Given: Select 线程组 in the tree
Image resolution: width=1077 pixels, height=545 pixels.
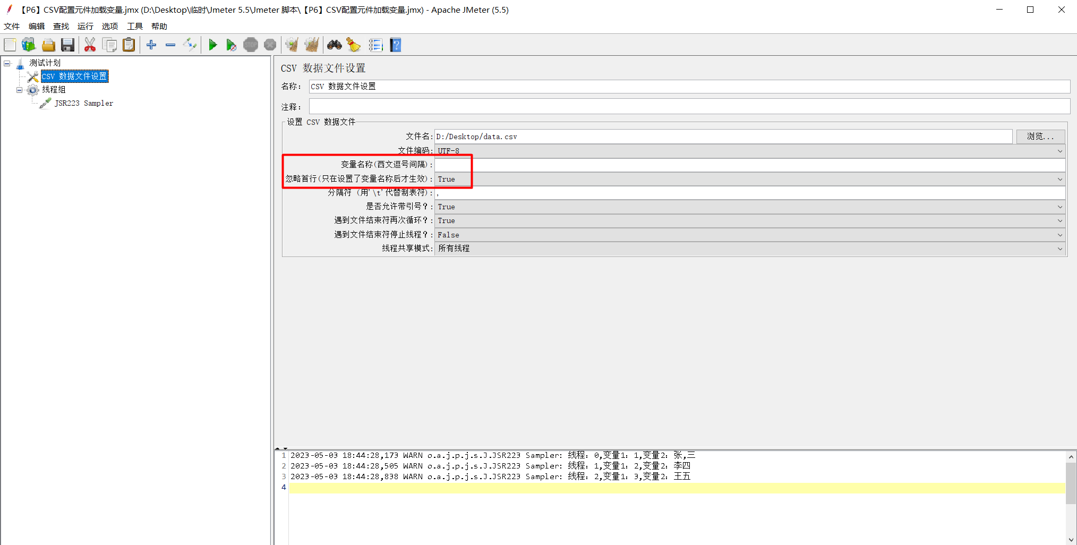Looking at the screenshot, I should [54, 89].
